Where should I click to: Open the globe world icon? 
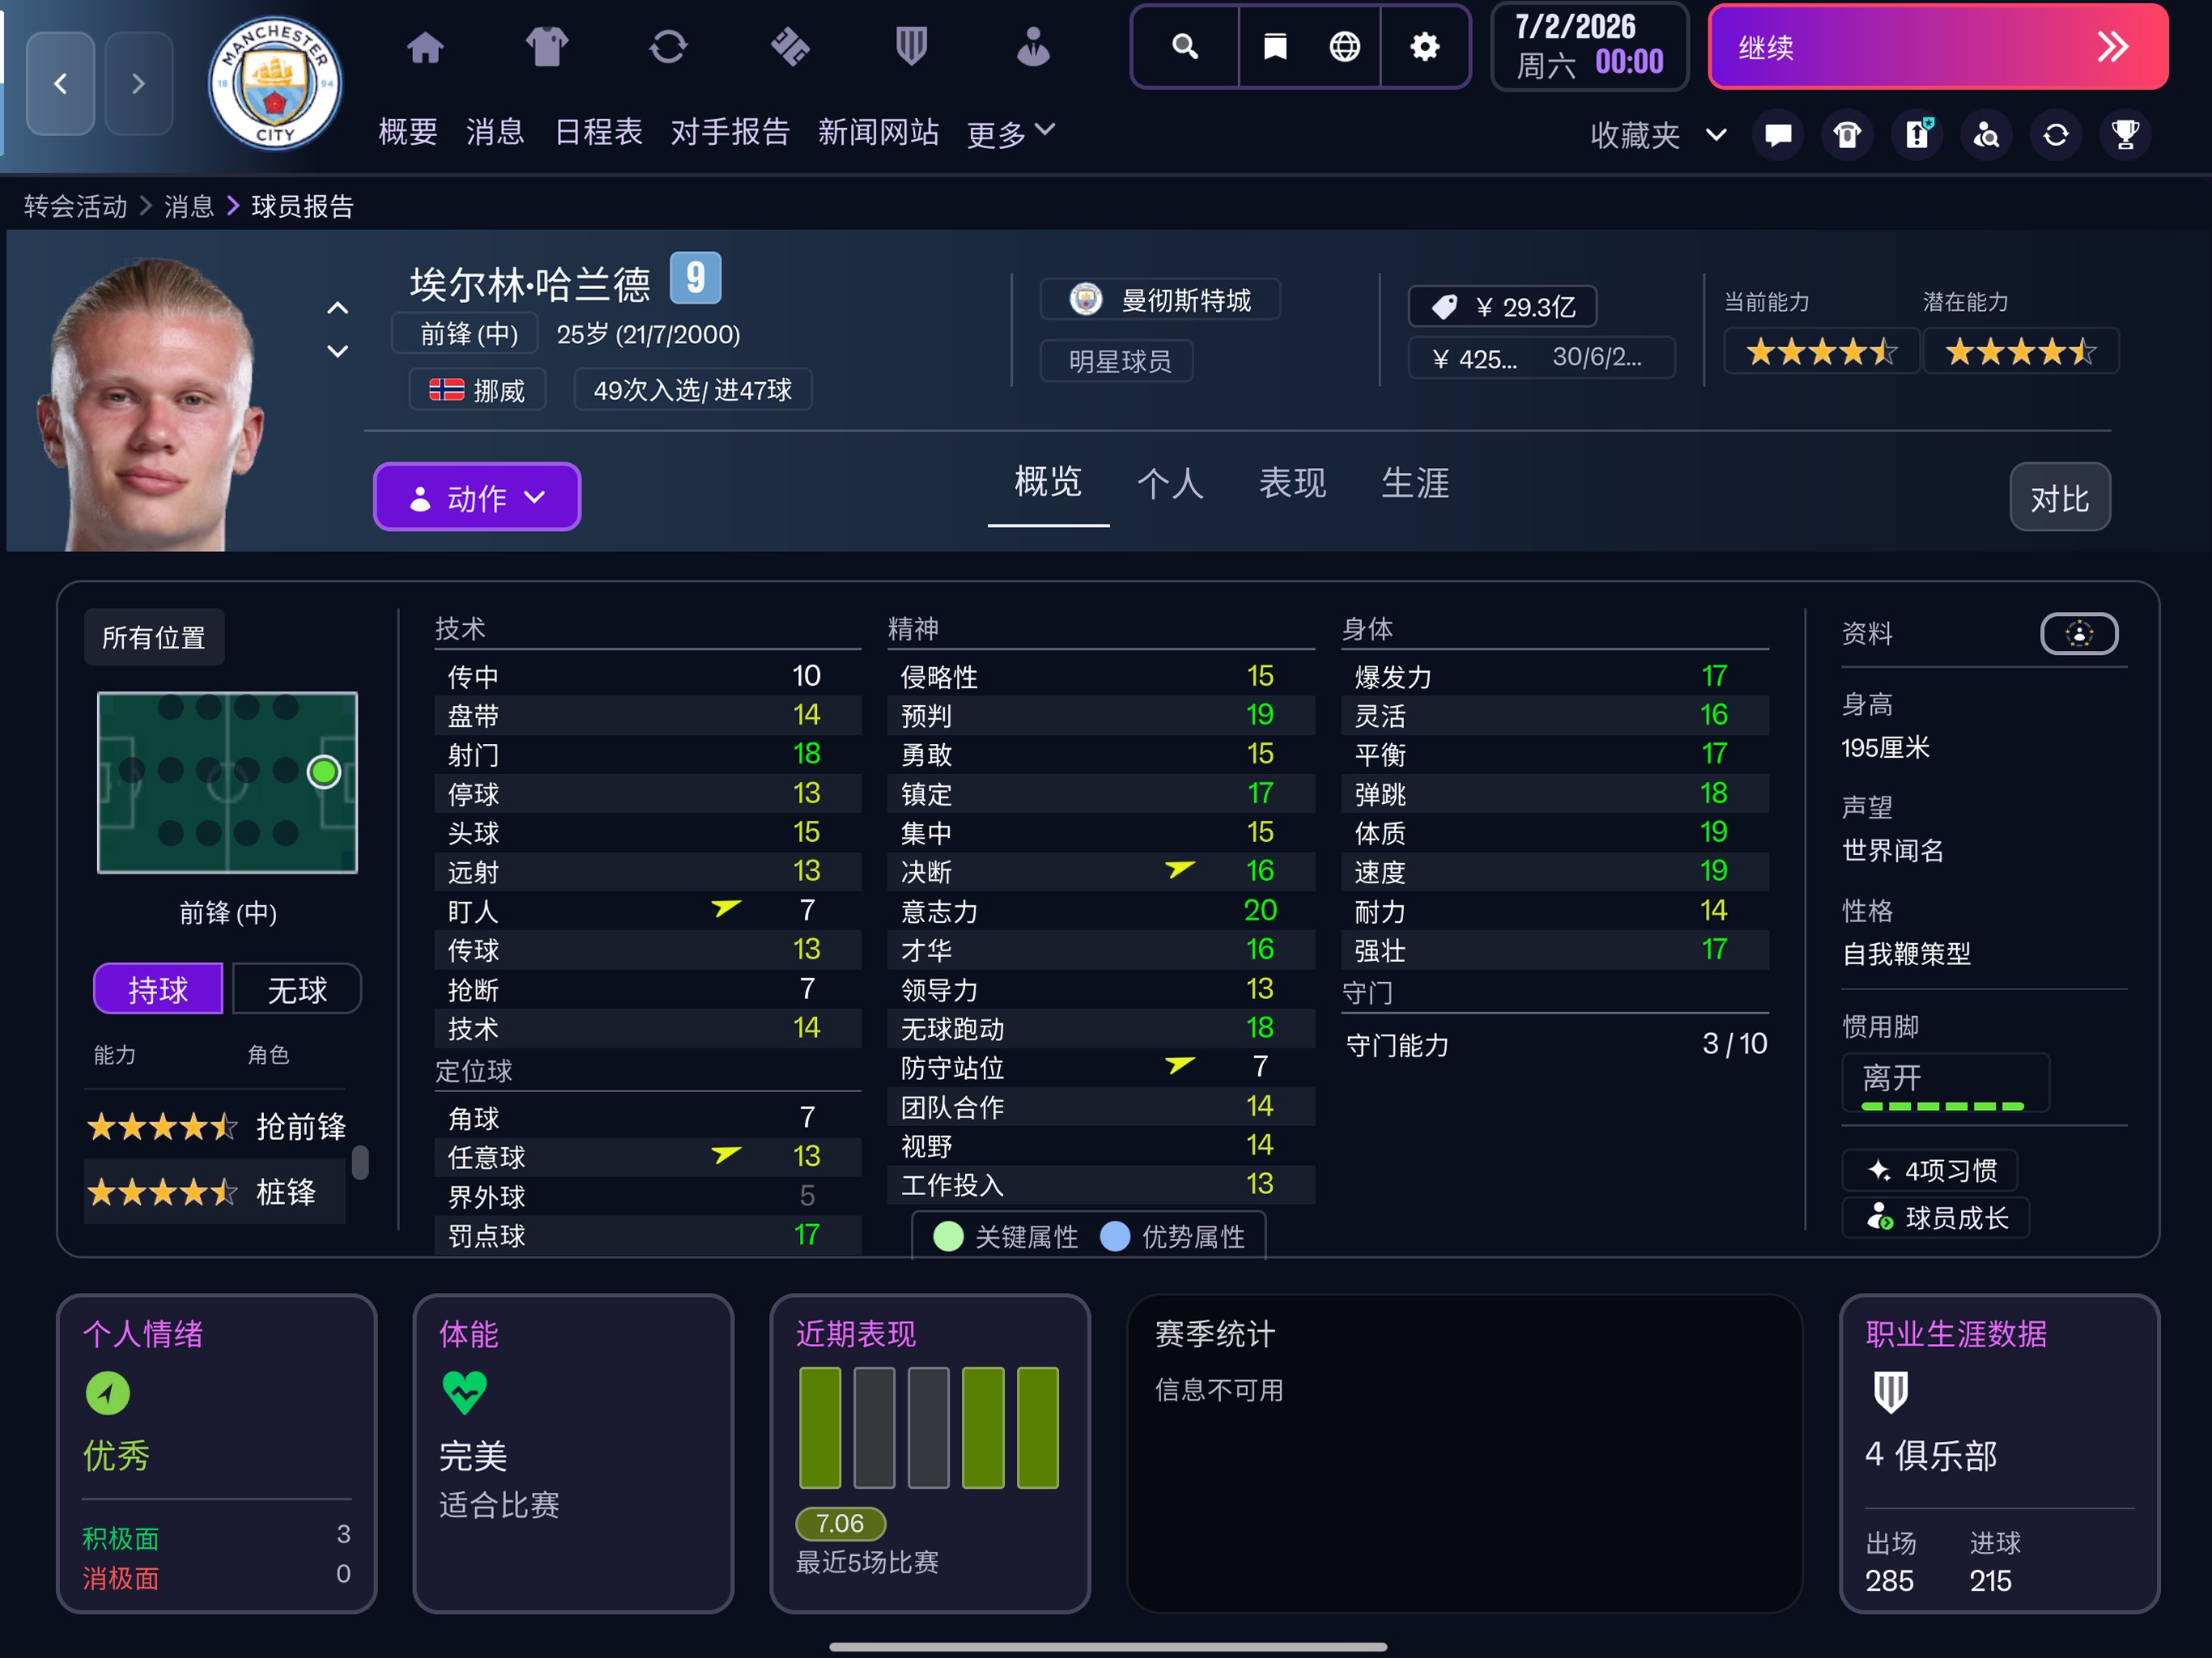[x=1344, y=46]
